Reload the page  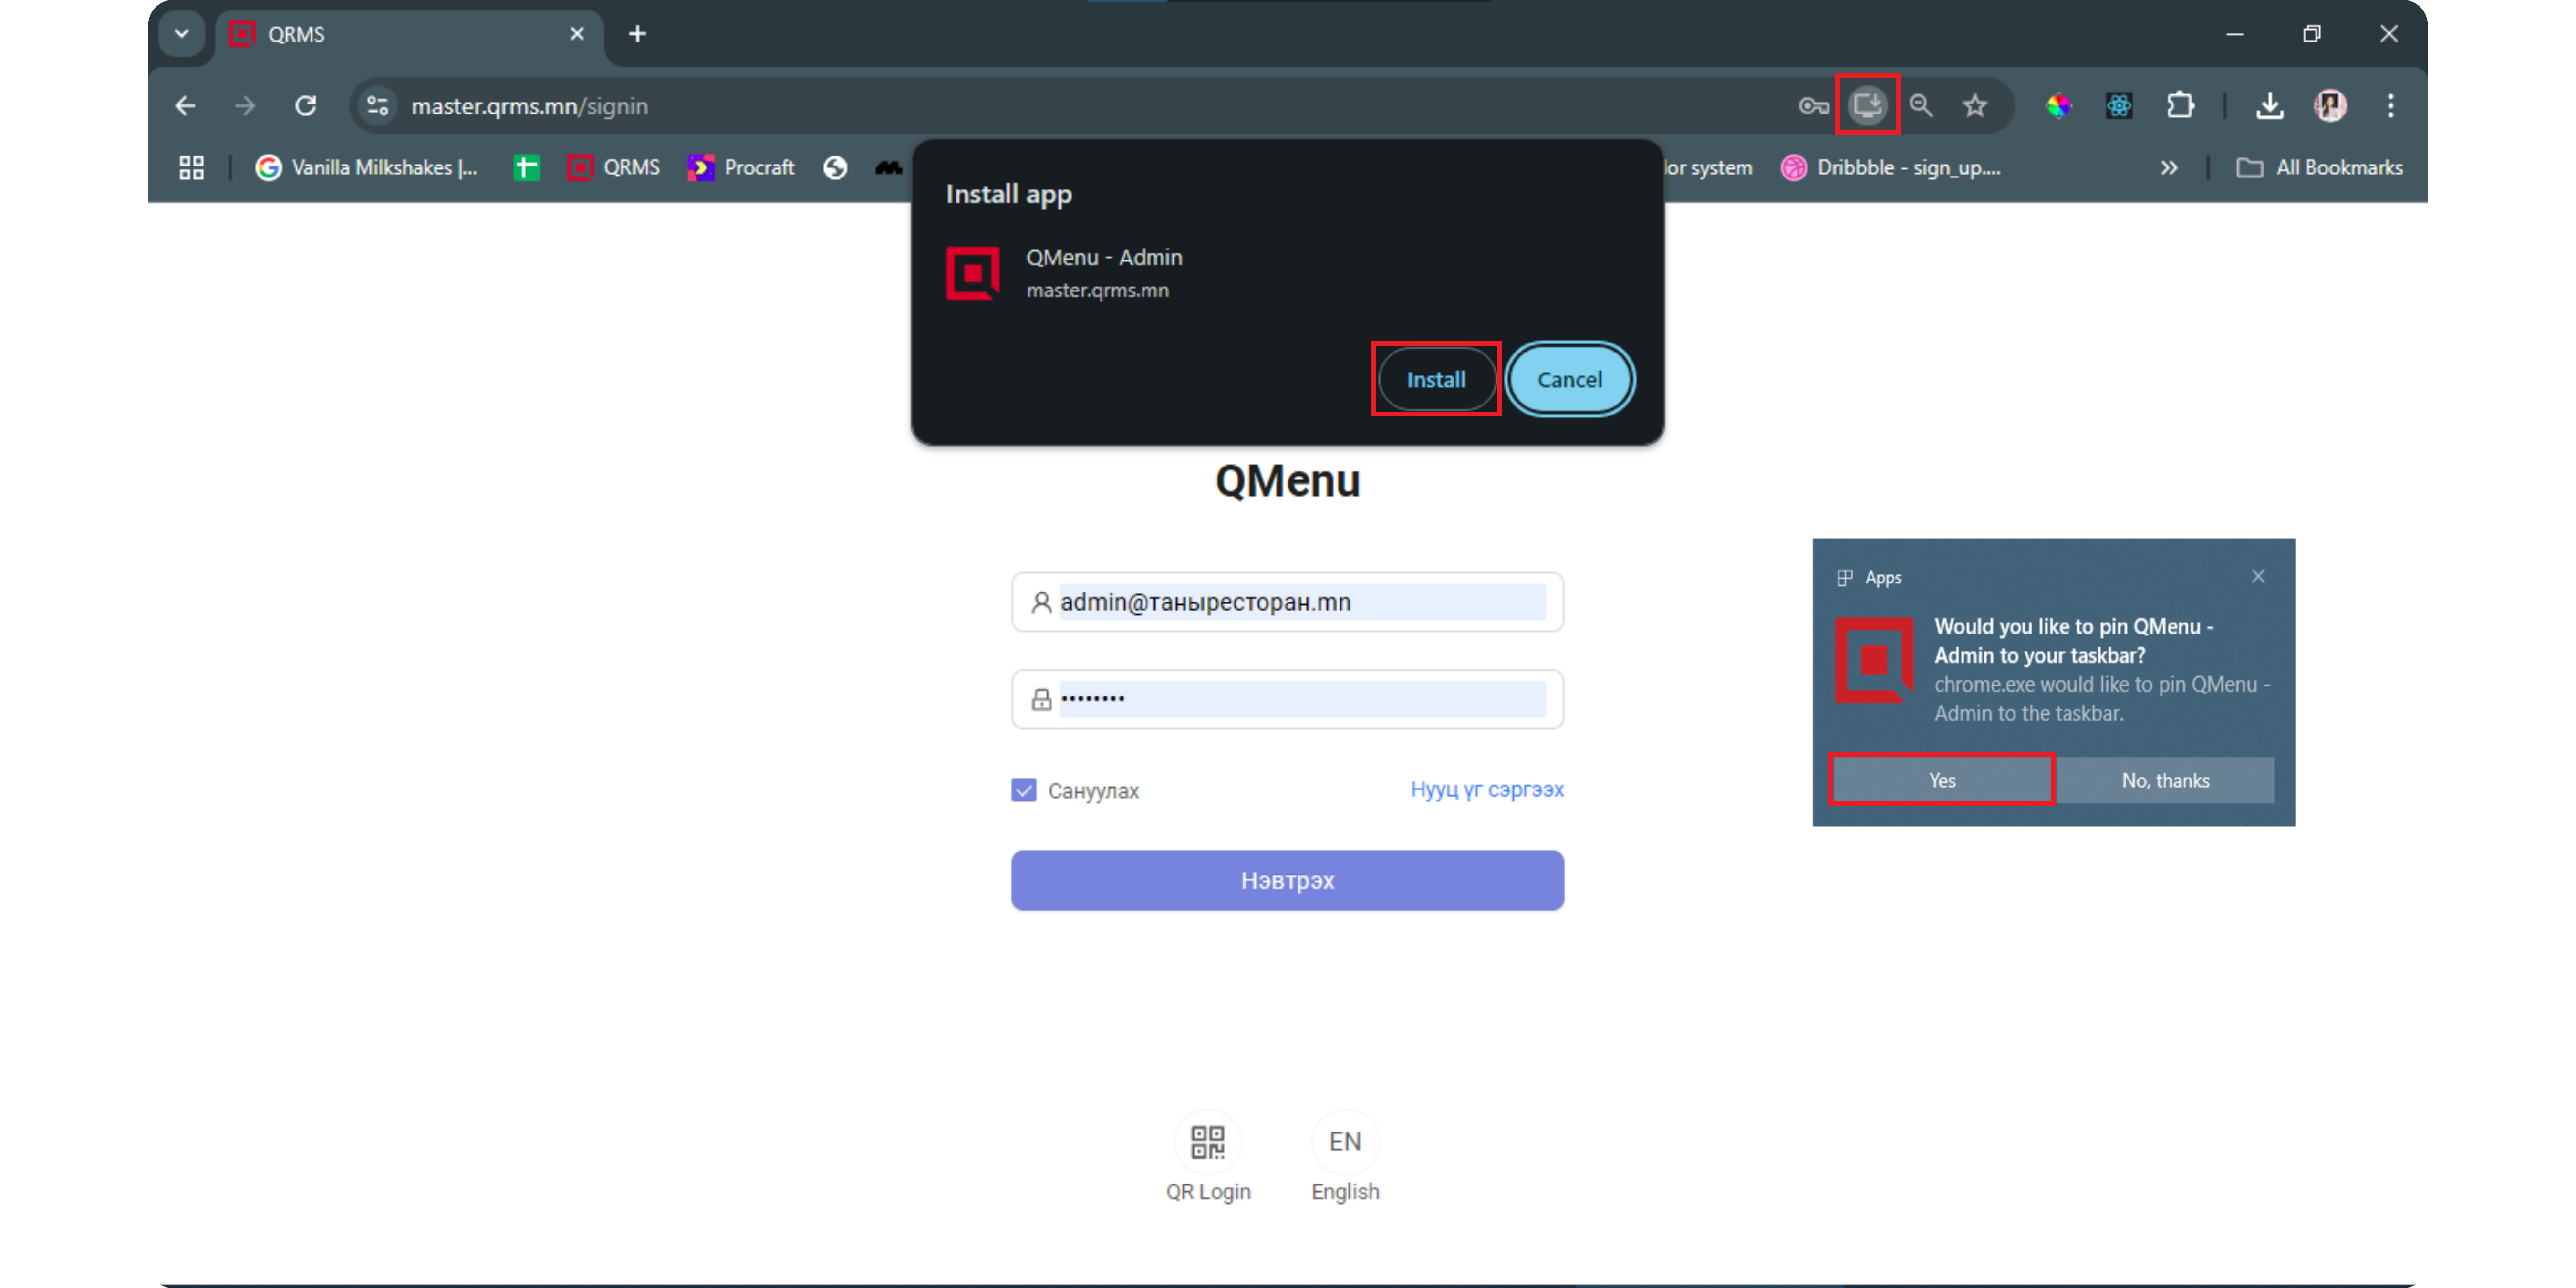[x=306, y=105]
